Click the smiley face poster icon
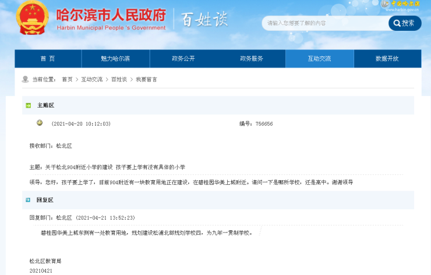Viewport: 431px width, 275px height. (40, 123)
